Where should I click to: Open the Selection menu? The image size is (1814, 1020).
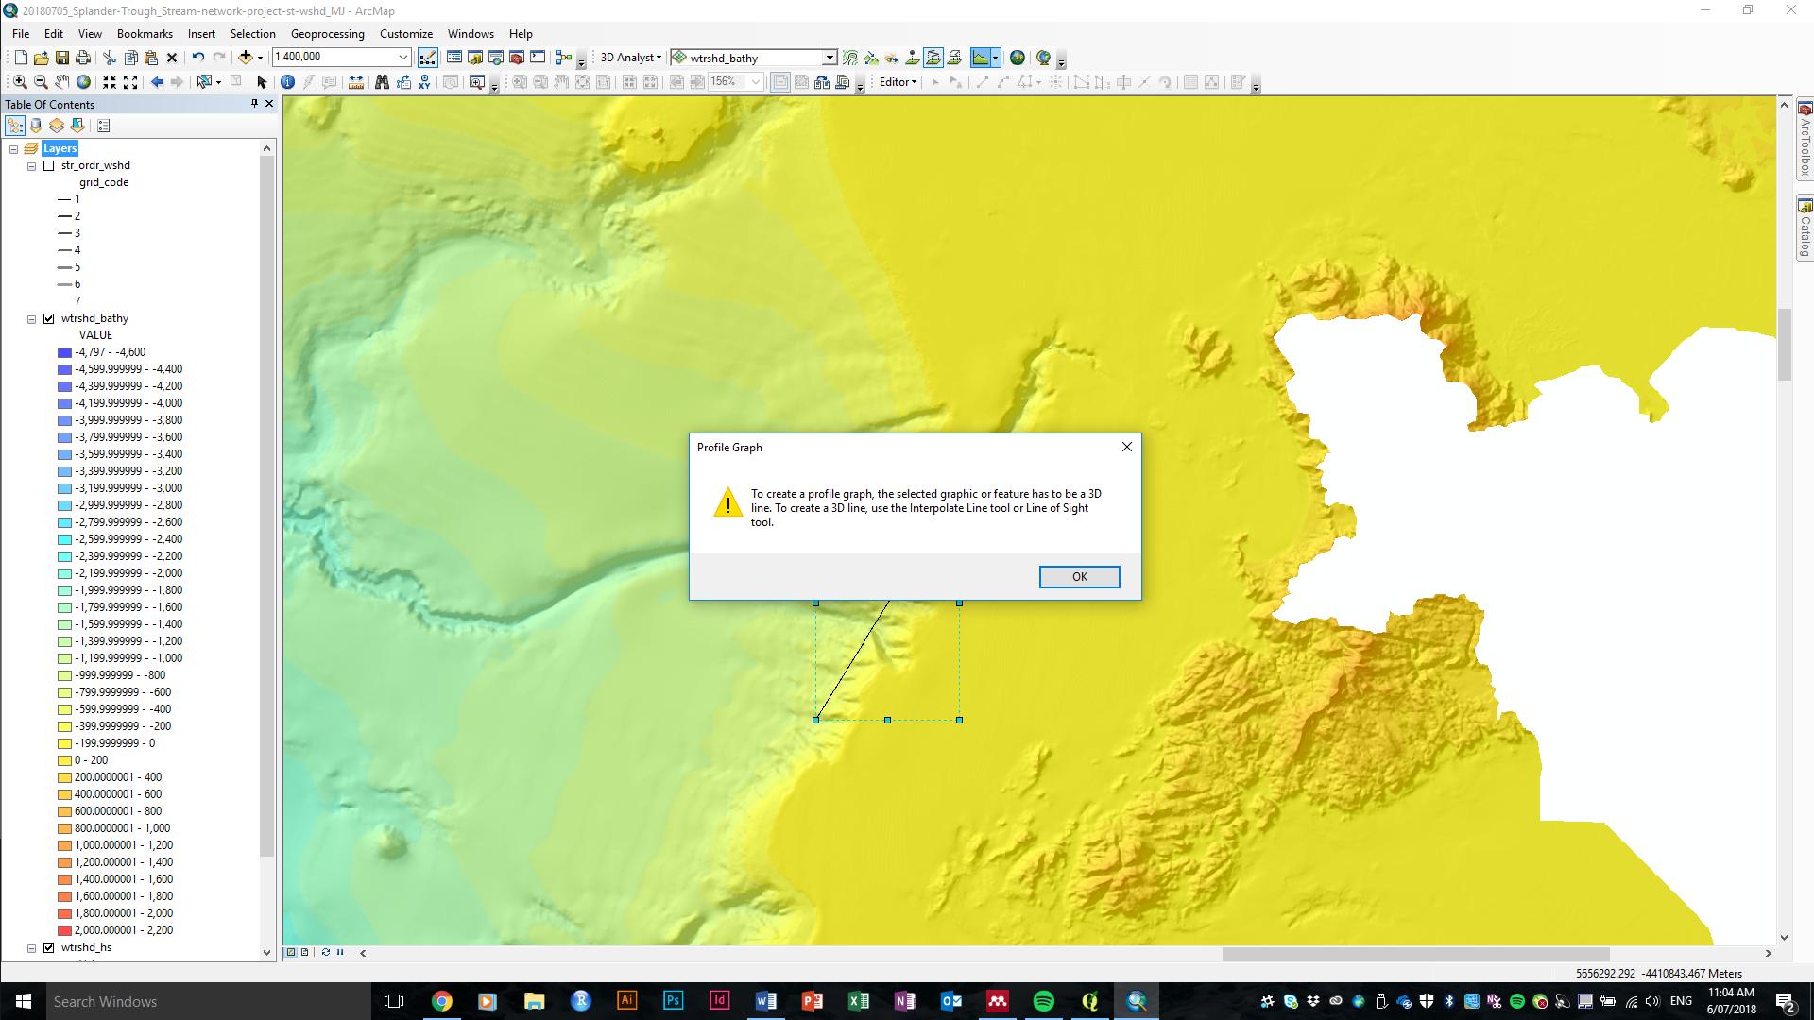[x=253, y=34]
